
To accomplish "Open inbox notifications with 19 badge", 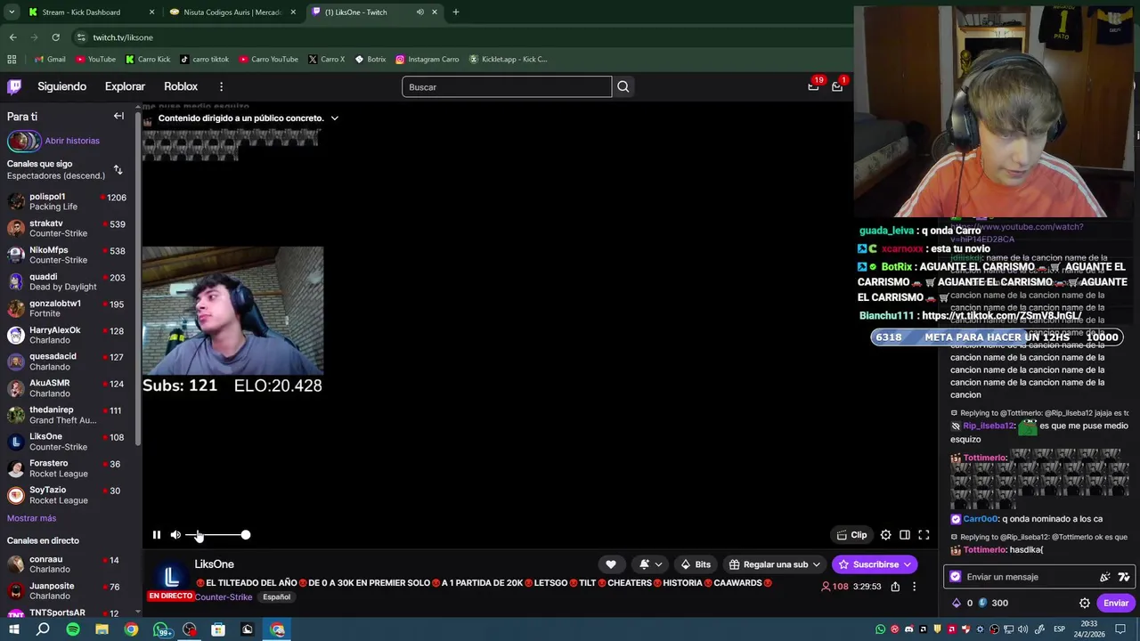I will tap(813, 86).
